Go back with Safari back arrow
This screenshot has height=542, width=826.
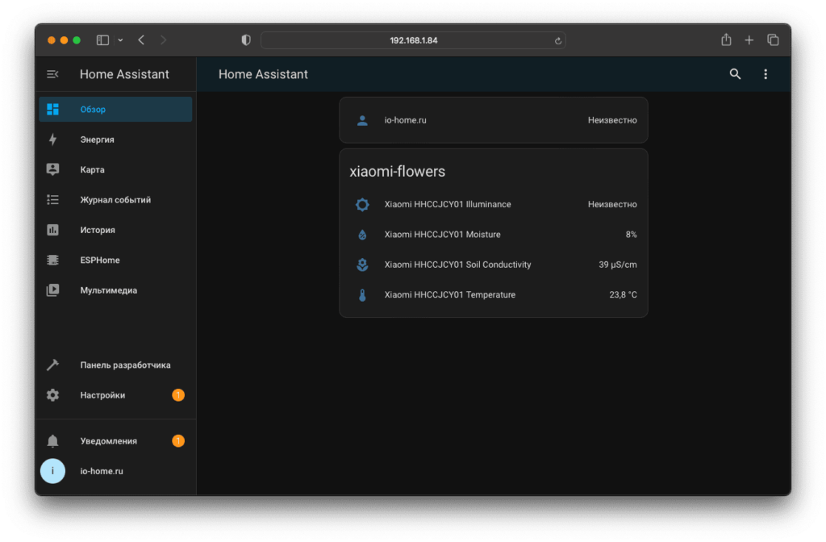(141, 40)
